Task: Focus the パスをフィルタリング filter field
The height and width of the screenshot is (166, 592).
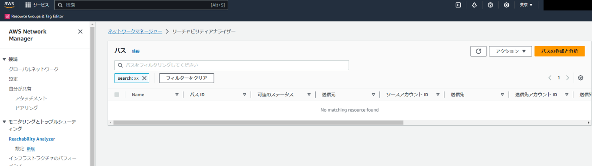Action: coord(231,65)
